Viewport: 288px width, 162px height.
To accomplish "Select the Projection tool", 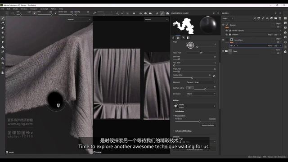I will pos(3,28).
